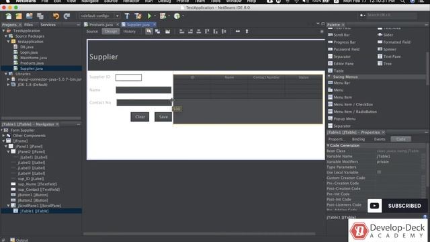Screen dimensions: 430x242
Task: Click the Profile Project toolbar icon
Action: pos(177,16)
